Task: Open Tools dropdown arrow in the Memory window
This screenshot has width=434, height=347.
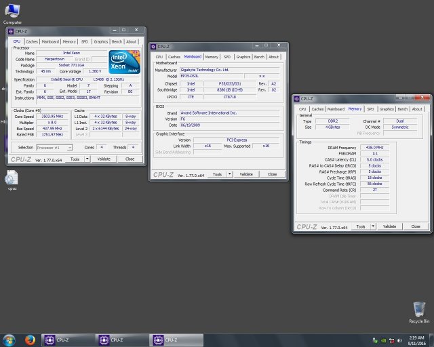Action: pyautogui.click(x=372, y=226)
